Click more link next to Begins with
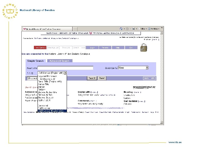Viewport: 200px width, 150px height. pyautogui.click(x=94, y=92)
